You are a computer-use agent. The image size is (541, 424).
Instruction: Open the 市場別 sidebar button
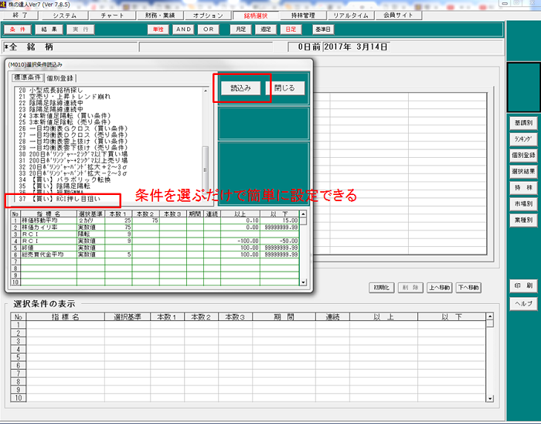click(x=523, y=203)
